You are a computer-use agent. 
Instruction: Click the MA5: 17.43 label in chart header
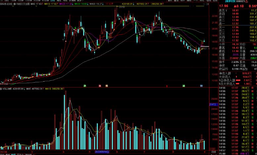[36, 4]
